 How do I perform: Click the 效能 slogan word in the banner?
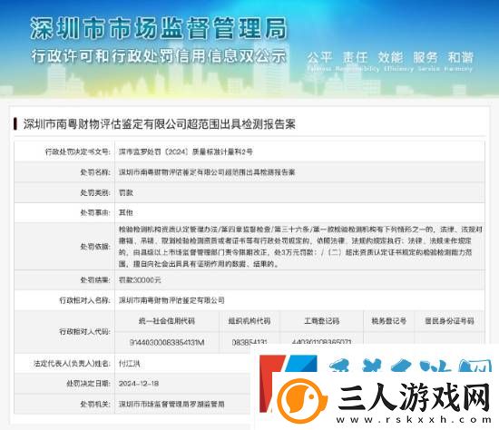click(x=390, y=58)
